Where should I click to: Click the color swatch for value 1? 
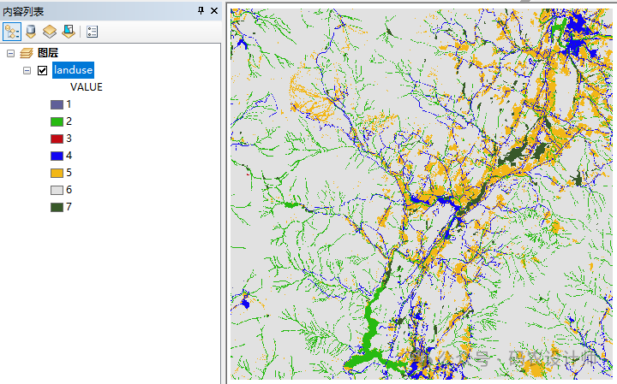click(x=57, y=104)
